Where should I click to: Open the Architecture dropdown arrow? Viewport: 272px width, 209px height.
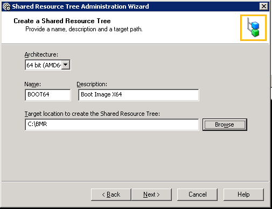pos(66,65)
